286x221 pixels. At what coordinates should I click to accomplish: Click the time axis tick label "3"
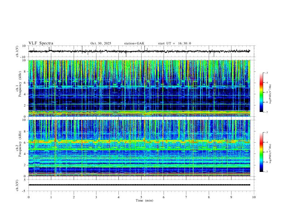coord(96,197)
